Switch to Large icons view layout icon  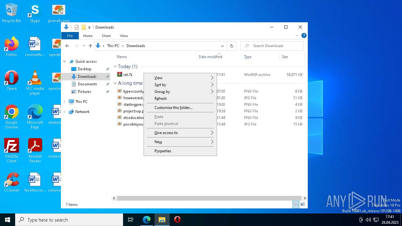[303, 204]
